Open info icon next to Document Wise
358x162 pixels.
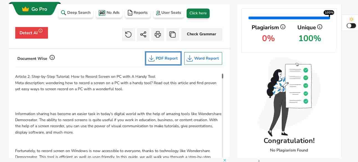[x=52, y=58]
